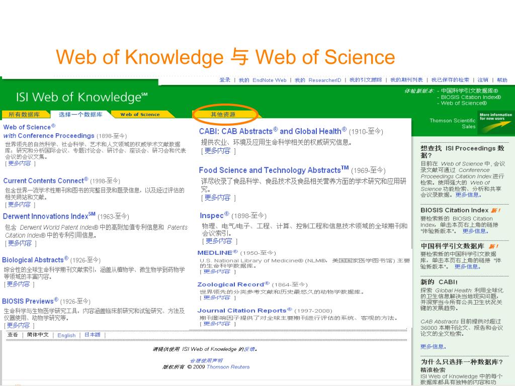Click the 反馈 feedback link
Image resolution: width=515 pixels, height=386 pixels.
(x=249, y=349)
